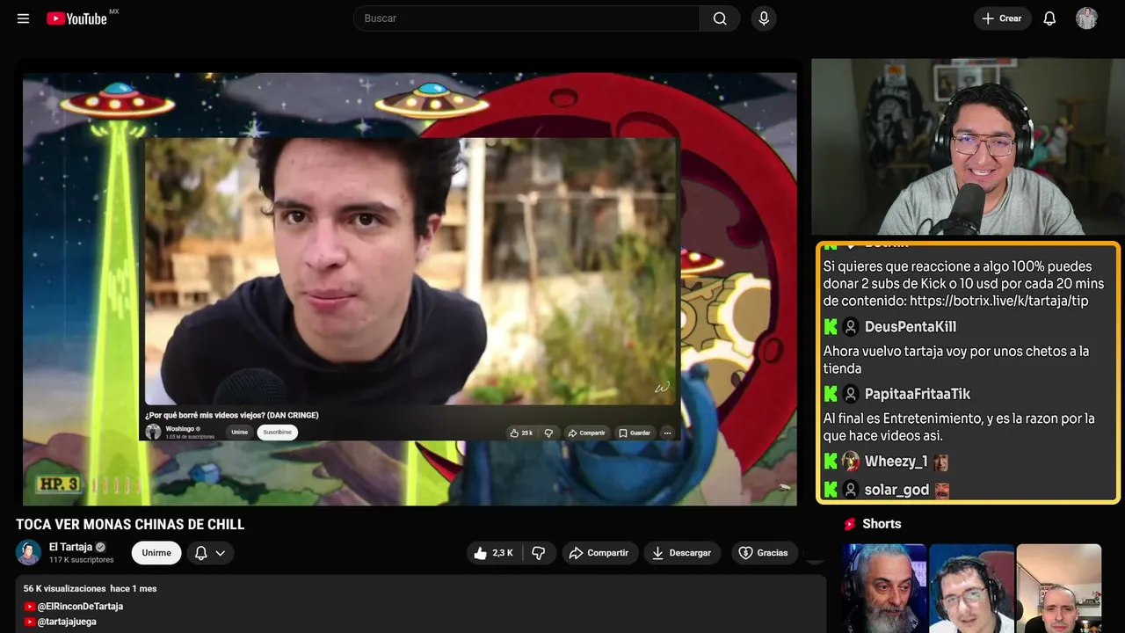Click the Woshingo channel name in the inner video
This screenshot has height=633, width=1125.
click(x=178, y=429)
